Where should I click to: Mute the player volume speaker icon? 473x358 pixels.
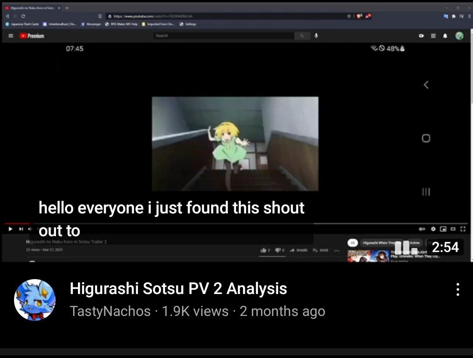click(30, 229)
